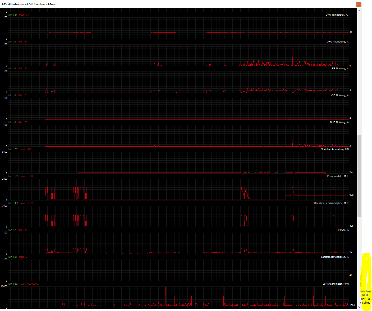Click the Power, % graph label
Viewport: 372px width, 311px height.
click(x=343, y=230)
